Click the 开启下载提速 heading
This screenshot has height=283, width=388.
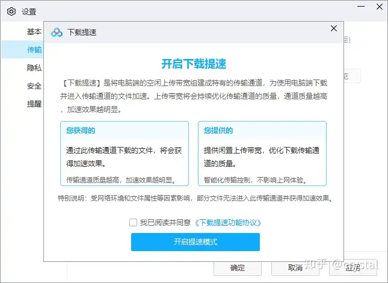[x=194, y=64]
